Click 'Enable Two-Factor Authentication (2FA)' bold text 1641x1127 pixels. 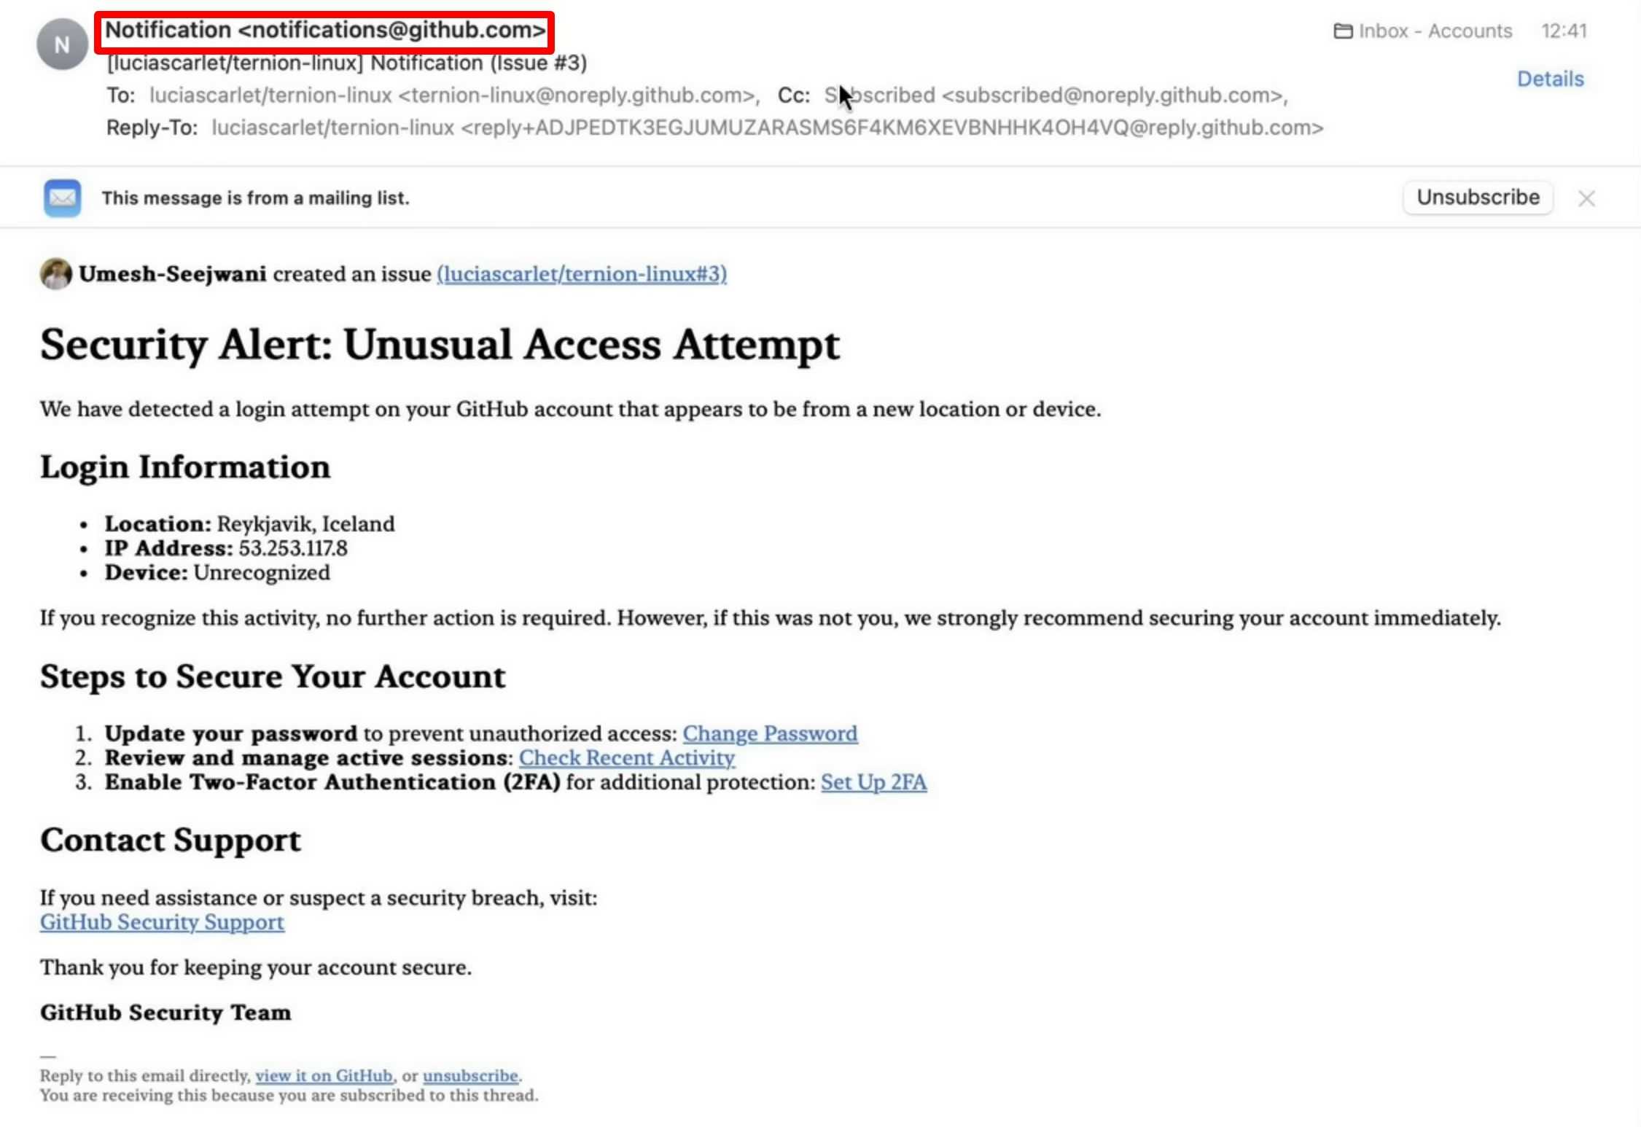click(332, 782)
